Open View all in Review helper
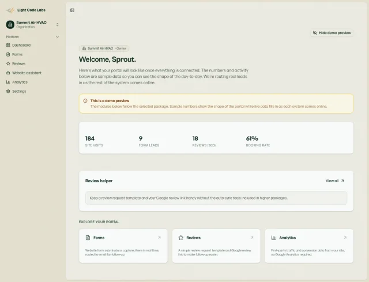This screenshot has height=282, width=369. pos(335,181)
